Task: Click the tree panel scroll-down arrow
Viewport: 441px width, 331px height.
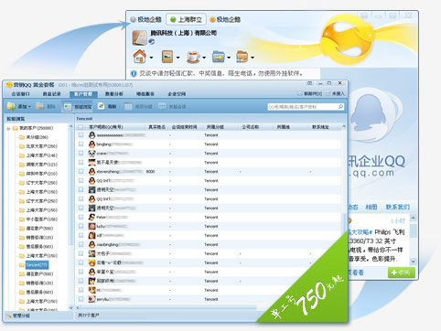Action: pyautogui.click(x=71, y=308)
